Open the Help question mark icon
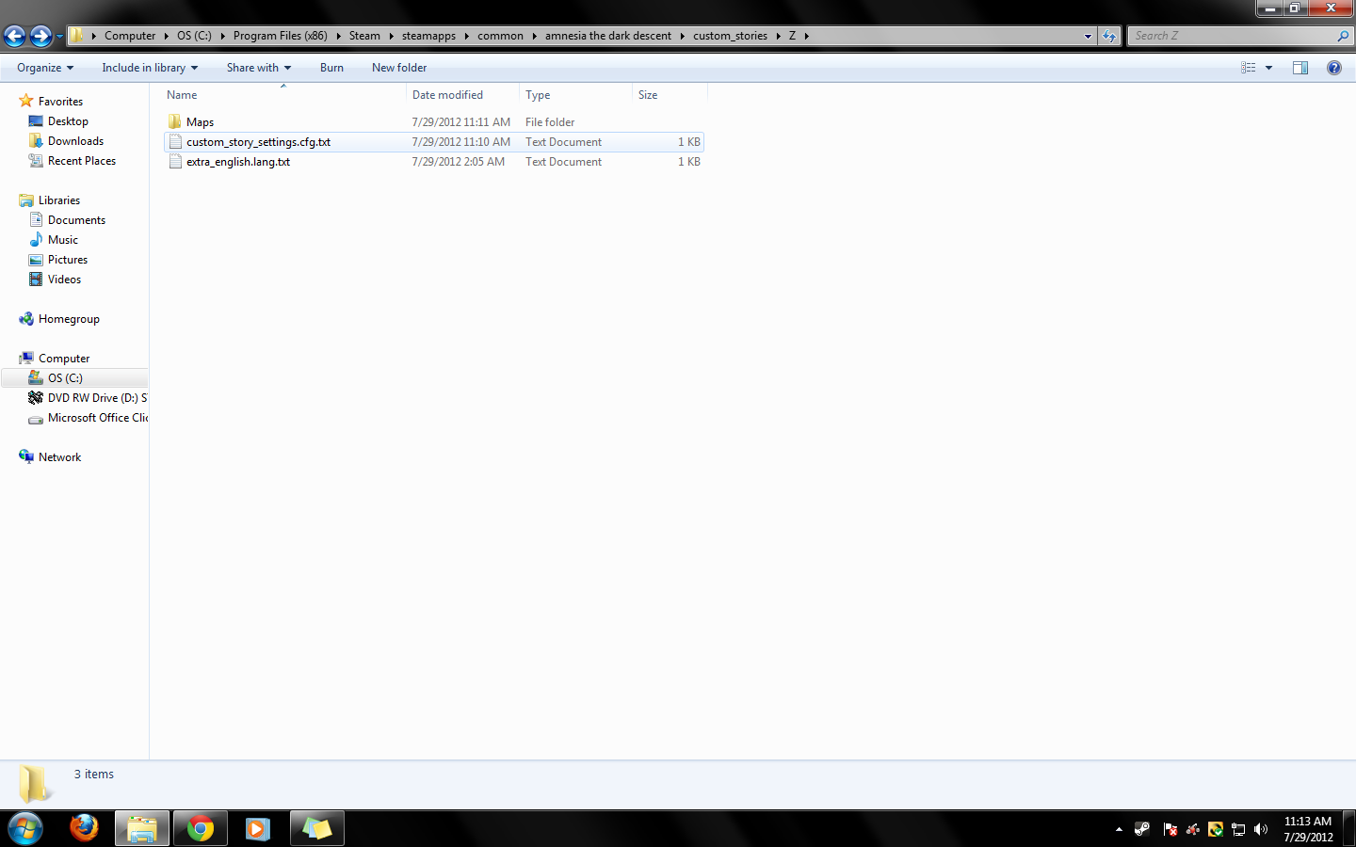1356x847 pixels. click(1333, 68)
